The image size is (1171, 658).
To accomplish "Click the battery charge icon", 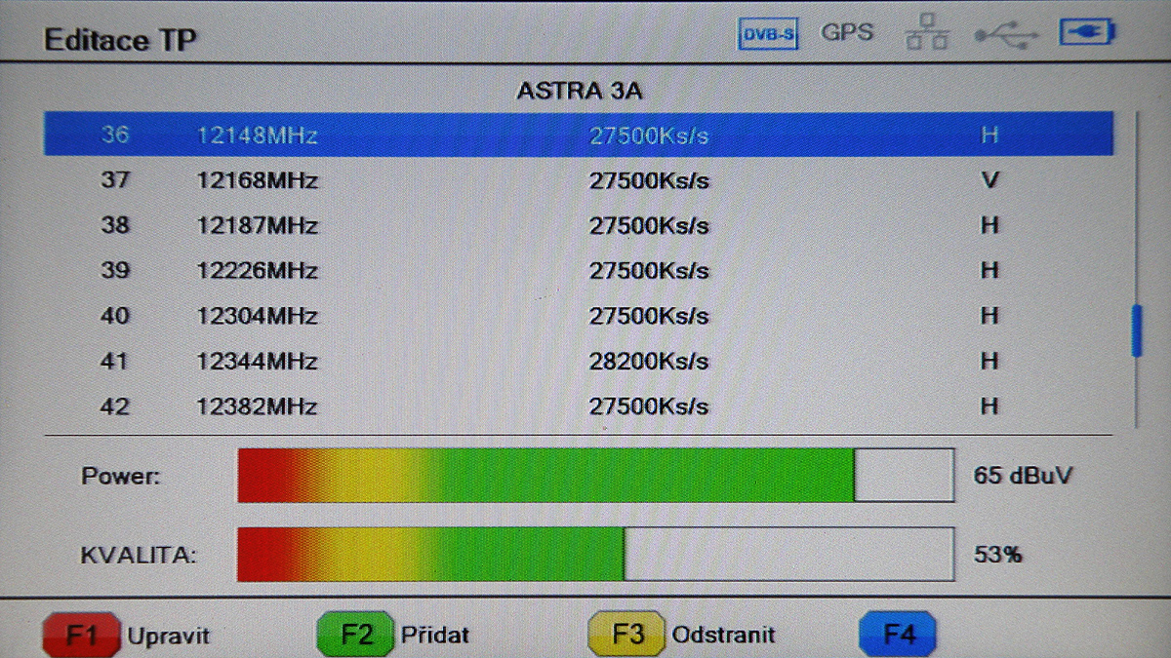I will tap(1087, 34).
